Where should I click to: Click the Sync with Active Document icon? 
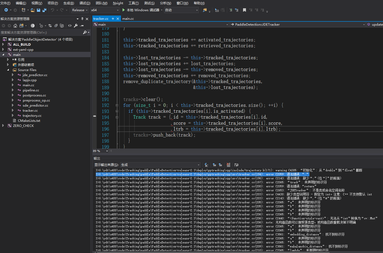(50, 26)
